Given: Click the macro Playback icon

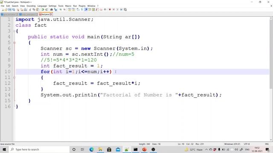Looking at the screenshot, I should (x=117, y=9).
